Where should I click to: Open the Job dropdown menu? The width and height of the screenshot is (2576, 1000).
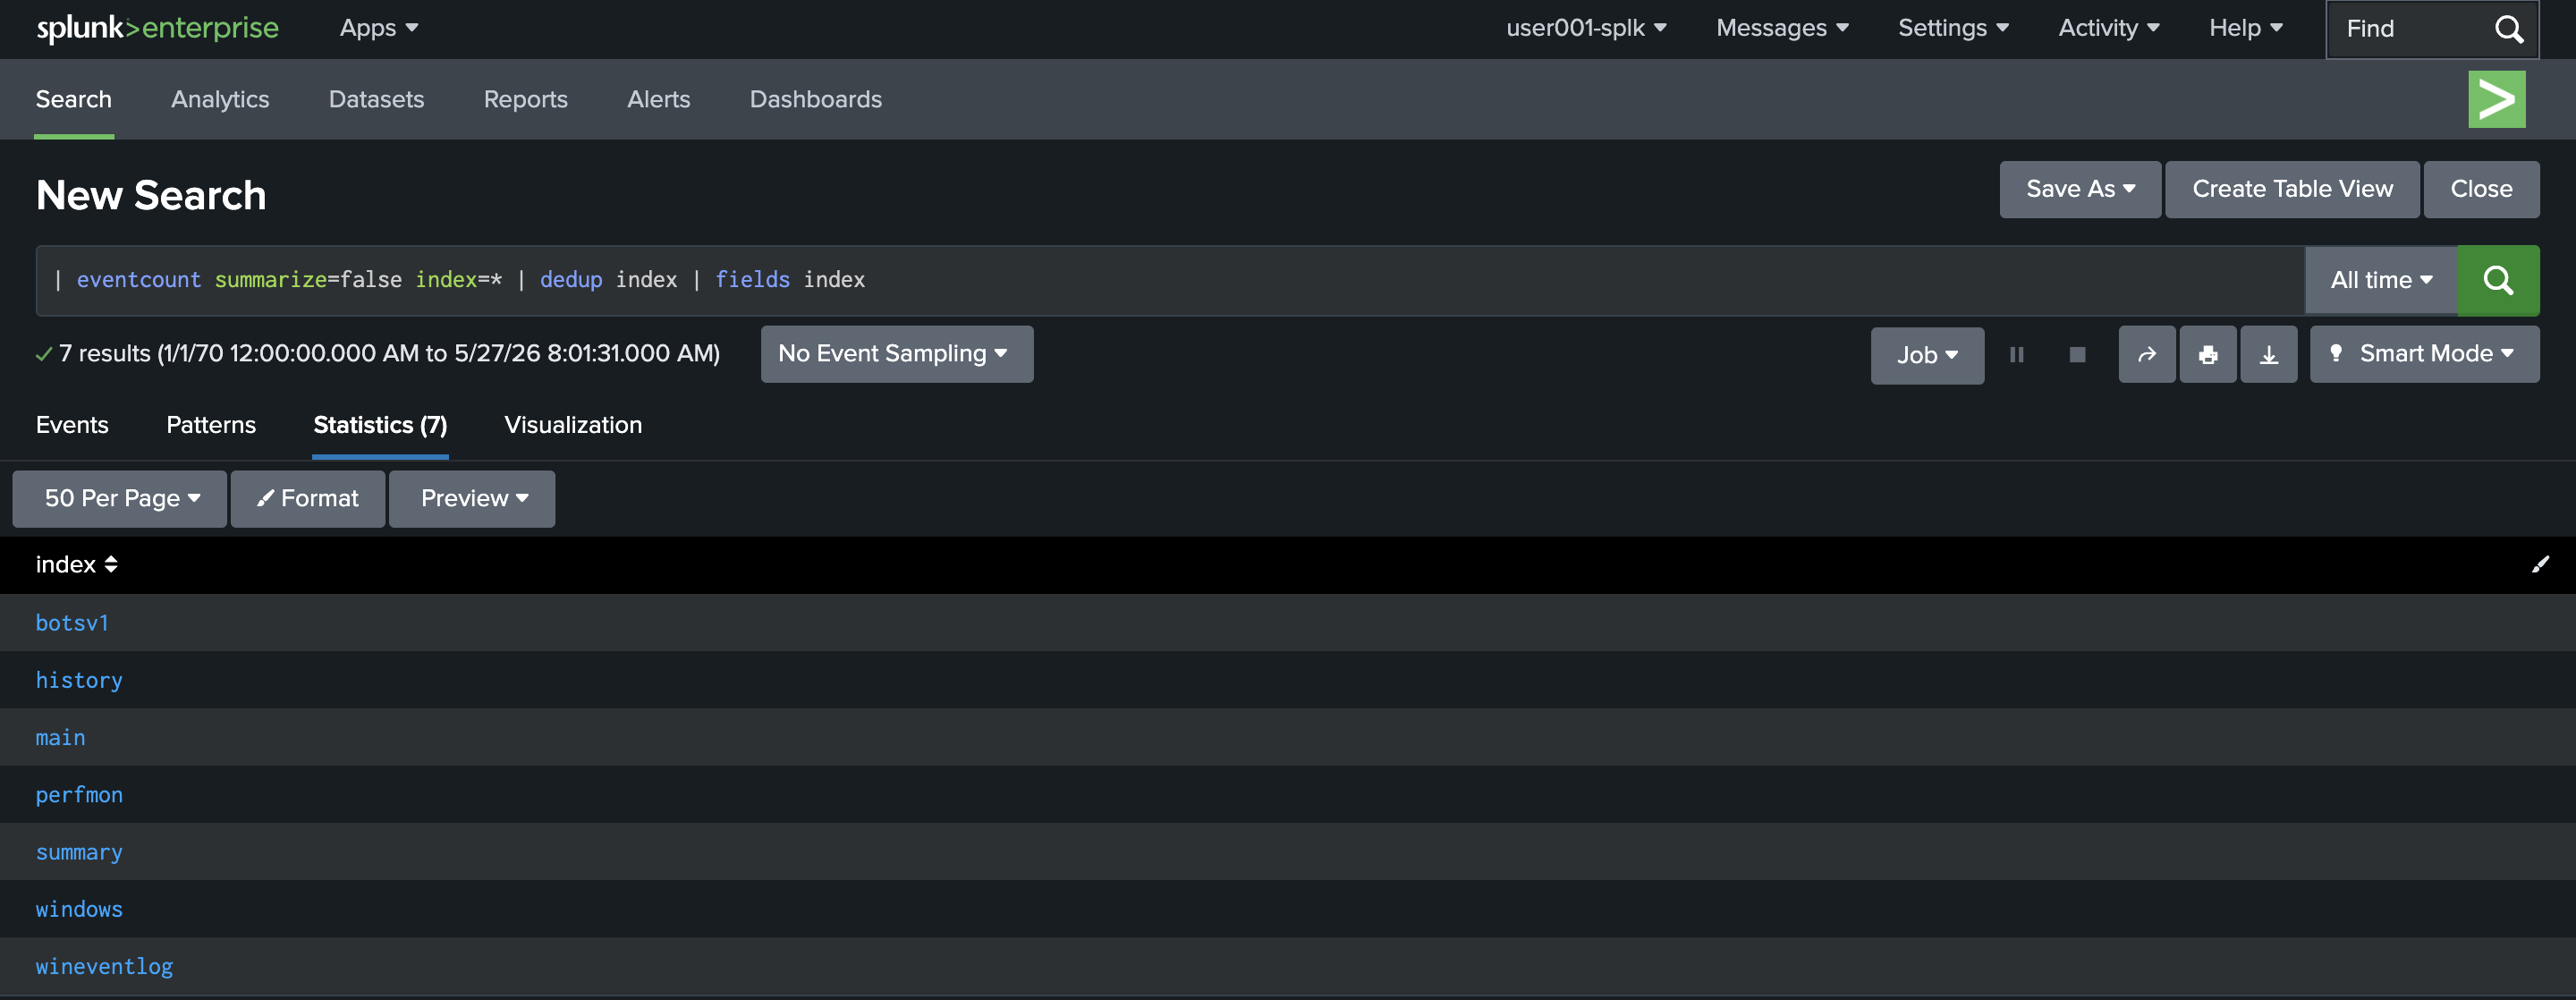1927,355
